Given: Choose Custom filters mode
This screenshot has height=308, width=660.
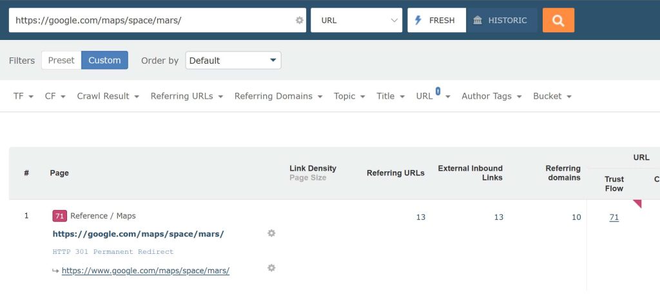Looking at the screenshot, I should tap(104, 60).
